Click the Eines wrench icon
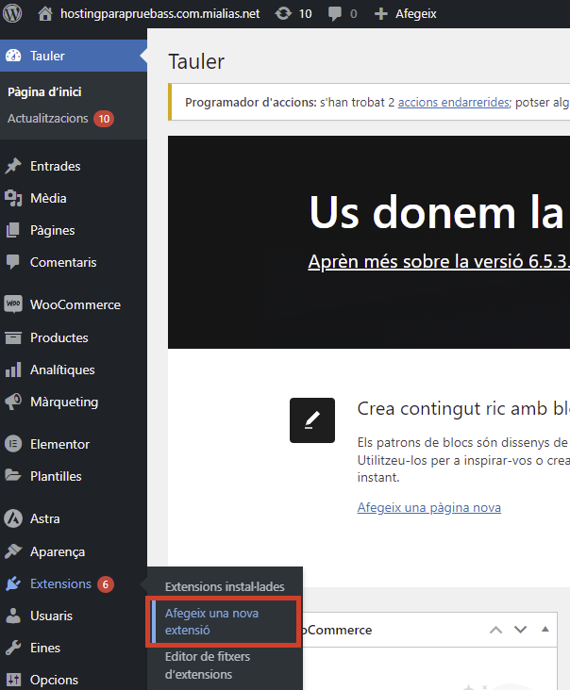 [13, 648]
